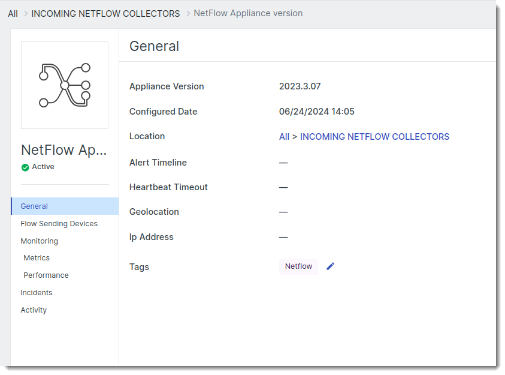Open the Activity section
The image size is (505, 375).
tap(34, 310)
